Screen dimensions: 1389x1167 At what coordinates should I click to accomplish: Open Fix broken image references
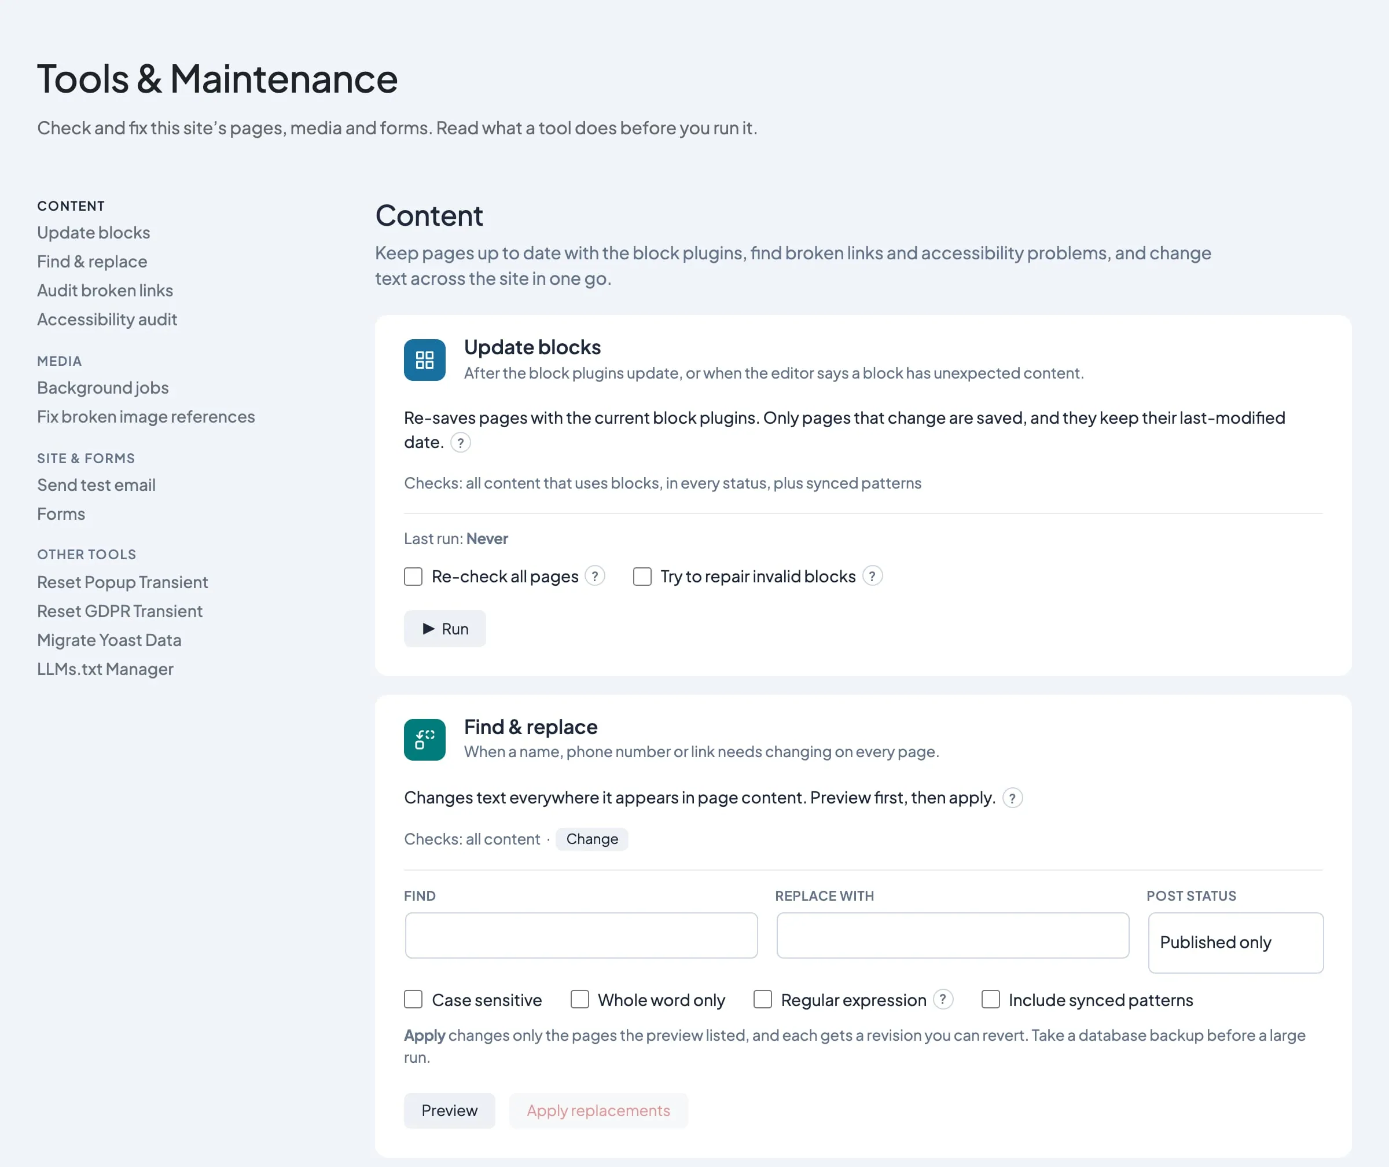[146, 417]
